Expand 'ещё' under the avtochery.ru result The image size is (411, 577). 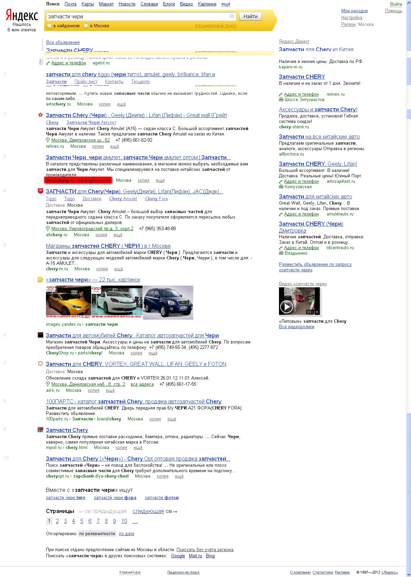[121, 104]
